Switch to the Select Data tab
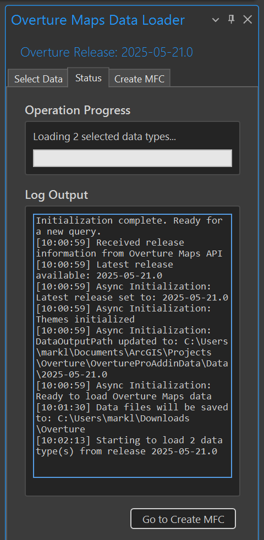 [x=38, y=79]
